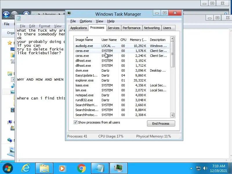Select the audiodg.exe process row
This screenshot has width=232, height=174.
coord(122,46)
